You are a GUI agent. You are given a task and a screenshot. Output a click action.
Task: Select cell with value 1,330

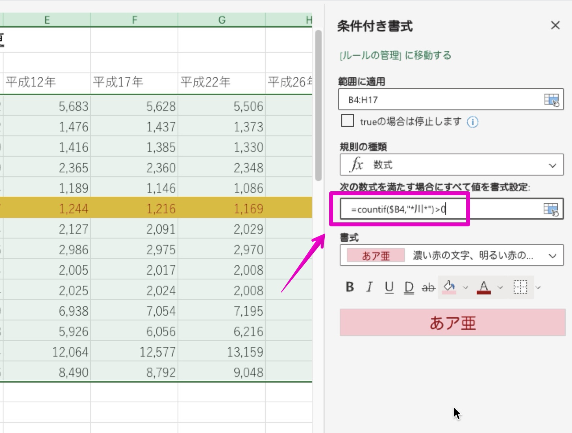[x=222, y=147]
